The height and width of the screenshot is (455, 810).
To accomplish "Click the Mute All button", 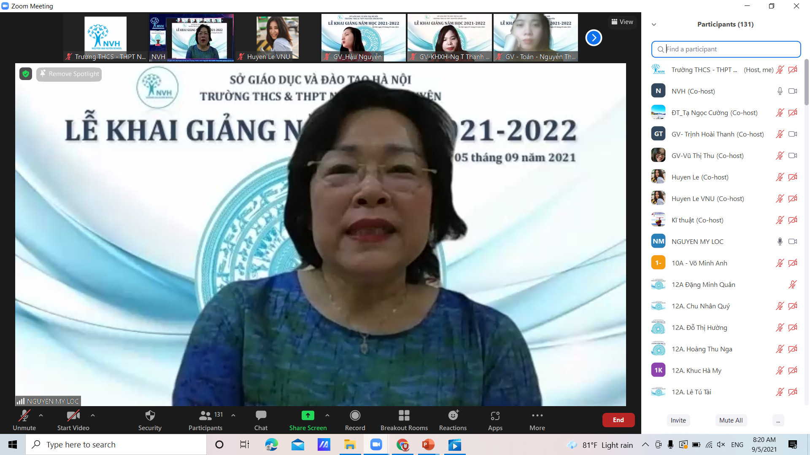I will pos(731,420).
